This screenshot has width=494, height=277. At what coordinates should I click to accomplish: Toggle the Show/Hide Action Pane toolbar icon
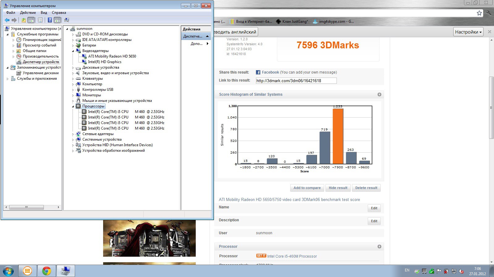click(57, 20)
